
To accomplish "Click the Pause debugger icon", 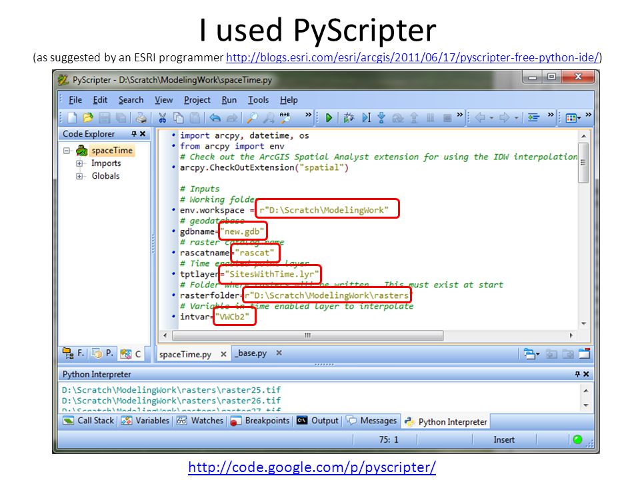I will [430, 117].
